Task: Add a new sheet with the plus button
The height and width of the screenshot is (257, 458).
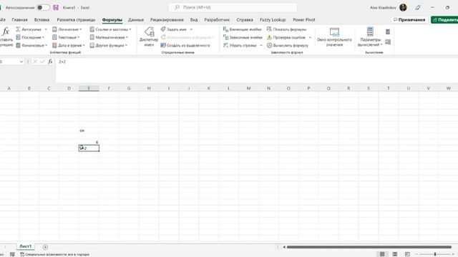Action: coord(45,247)
